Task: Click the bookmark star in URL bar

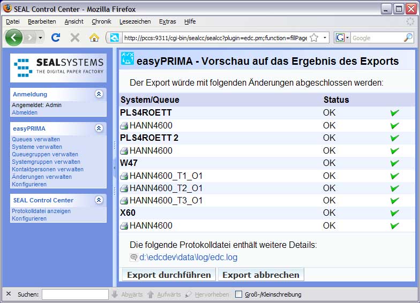Action: [x=314, y=37]
